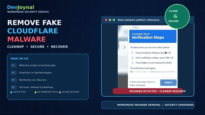Viewport: 205px width, 115px height.
Task: Select the 02 number badge
Action: [14, 73]
